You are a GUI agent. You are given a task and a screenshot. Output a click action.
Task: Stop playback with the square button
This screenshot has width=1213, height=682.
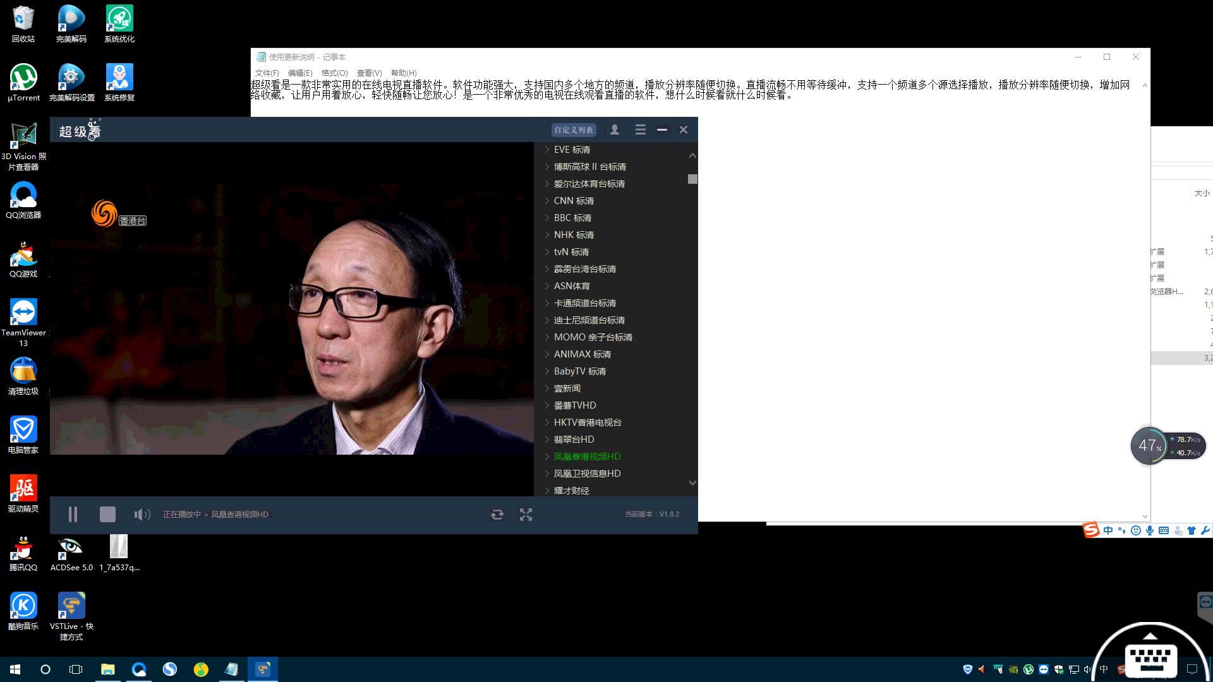coord(107,515)
